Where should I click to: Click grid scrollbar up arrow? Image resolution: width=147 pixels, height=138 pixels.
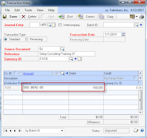point(140,88)
